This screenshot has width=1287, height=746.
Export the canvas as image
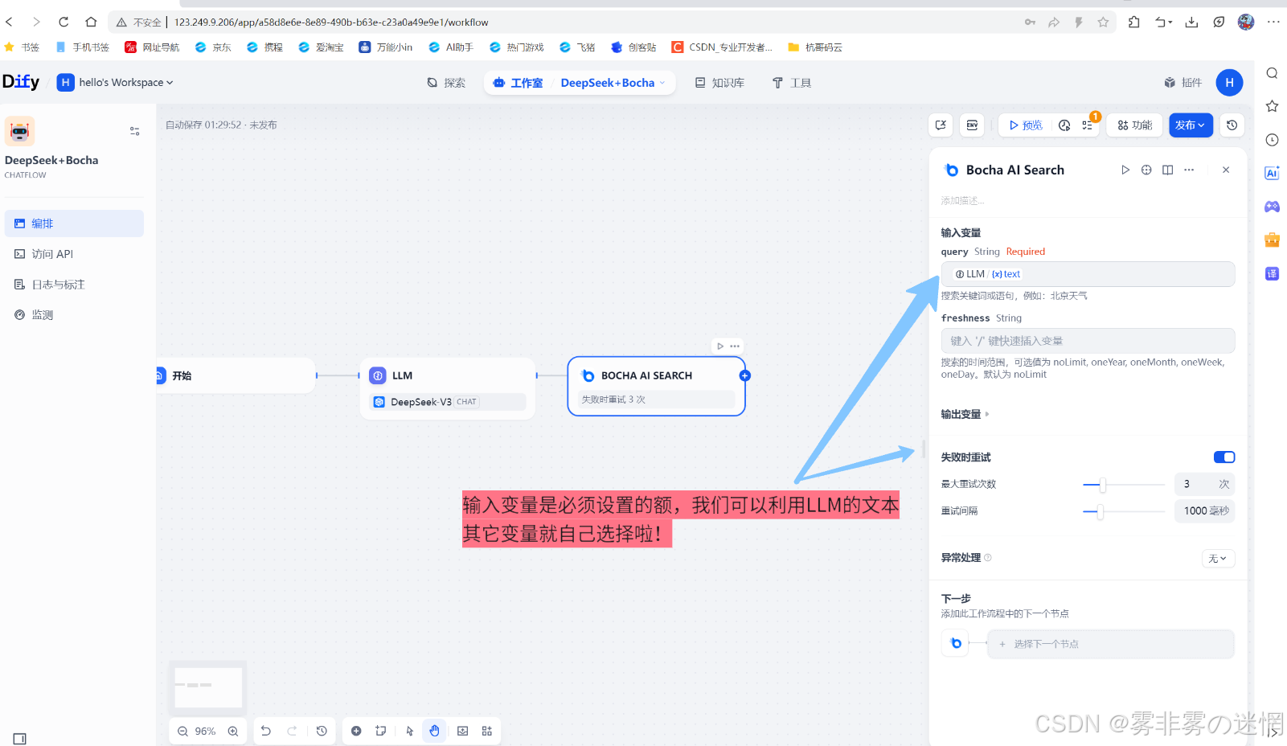[x=462, y=731]
